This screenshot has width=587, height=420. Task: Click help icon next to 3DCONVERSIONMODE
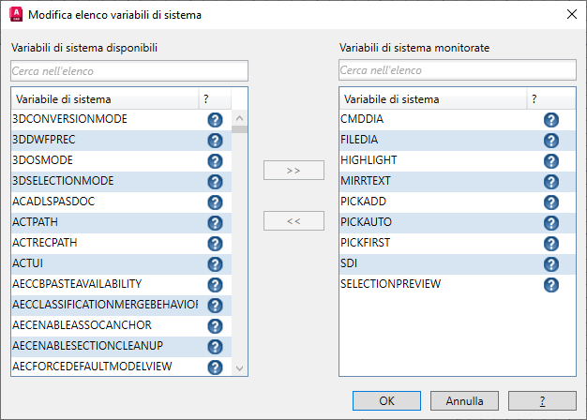click(215, 120)
